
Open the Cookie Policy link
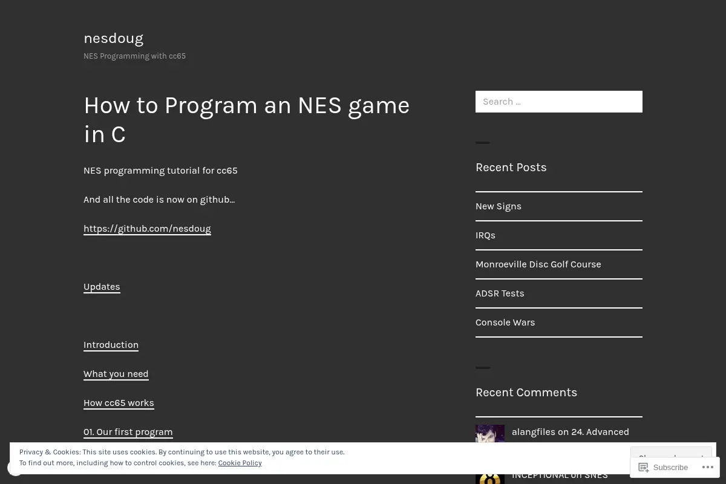tap(240, 463)
